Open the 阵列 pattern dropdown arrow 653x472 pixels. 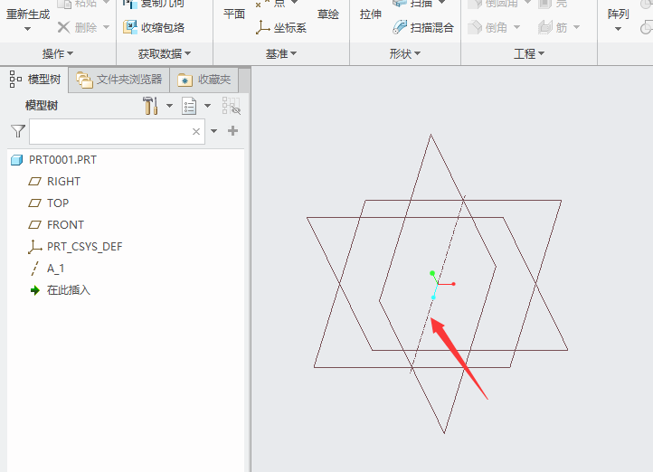618,29
